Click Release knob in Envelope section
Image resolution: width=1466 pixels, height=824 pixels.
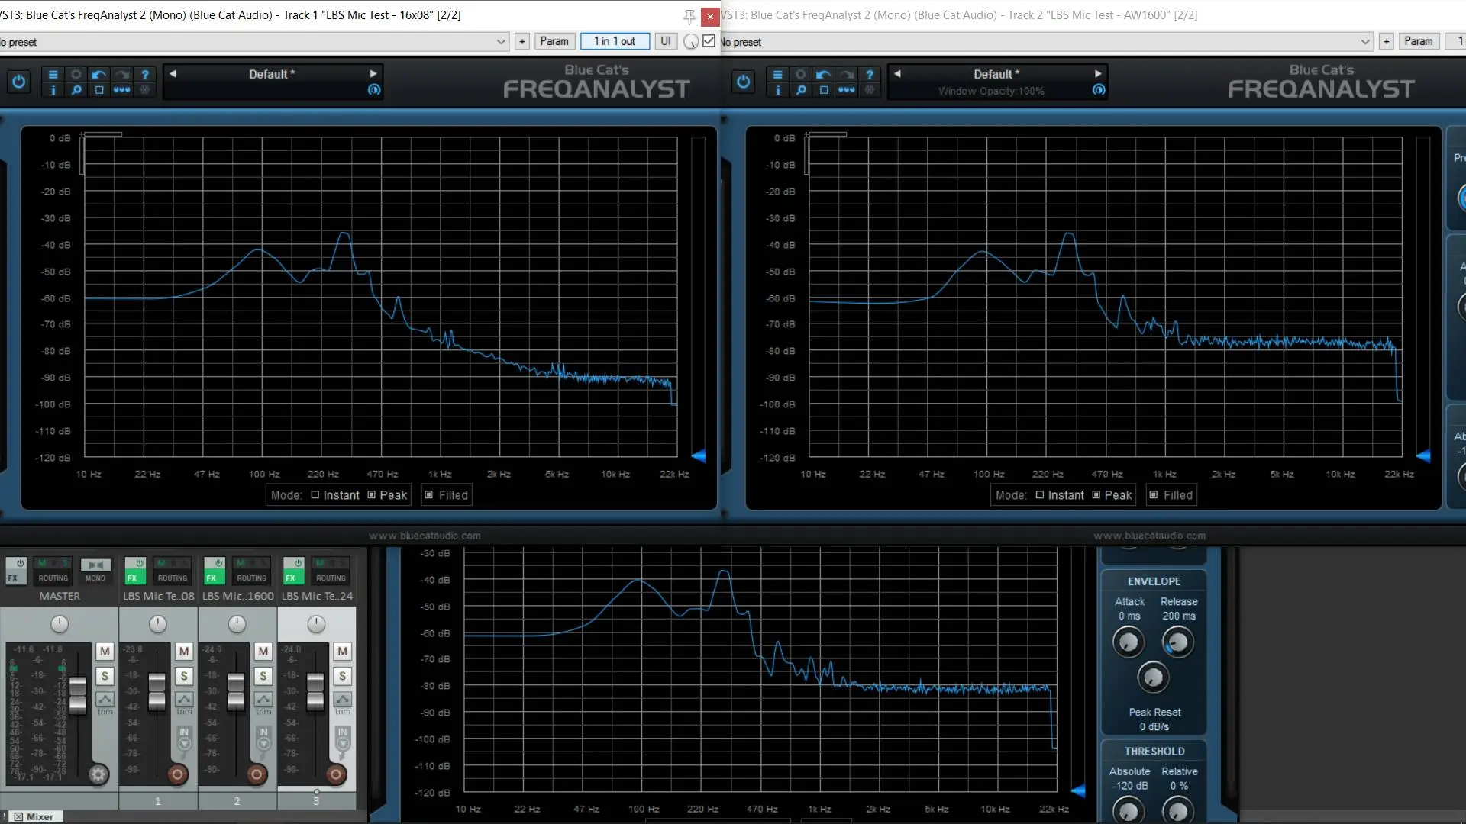1177,642
